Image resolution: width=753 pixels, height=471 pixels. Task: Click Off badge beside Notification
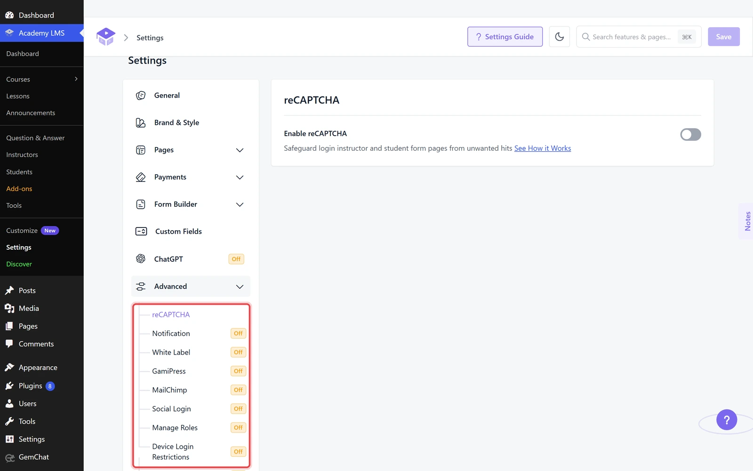(239, 333)
